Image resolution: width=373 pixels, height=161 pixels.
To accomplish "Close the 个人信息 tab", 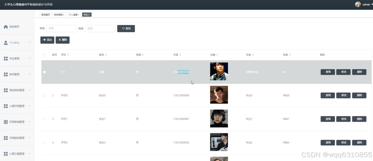I will pyautogui.click(x=79, y=15).
